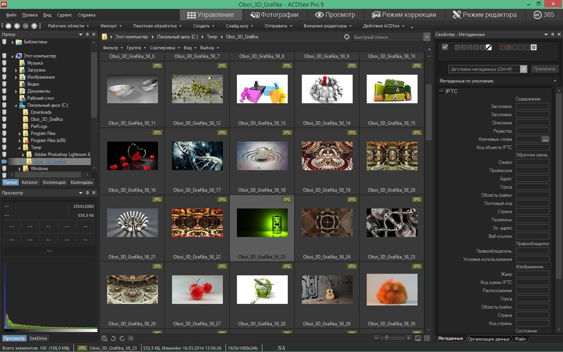Screen dimensions: 563x352
Task: Switch to the Организация данных tab
Action: (x=489, y=339)
